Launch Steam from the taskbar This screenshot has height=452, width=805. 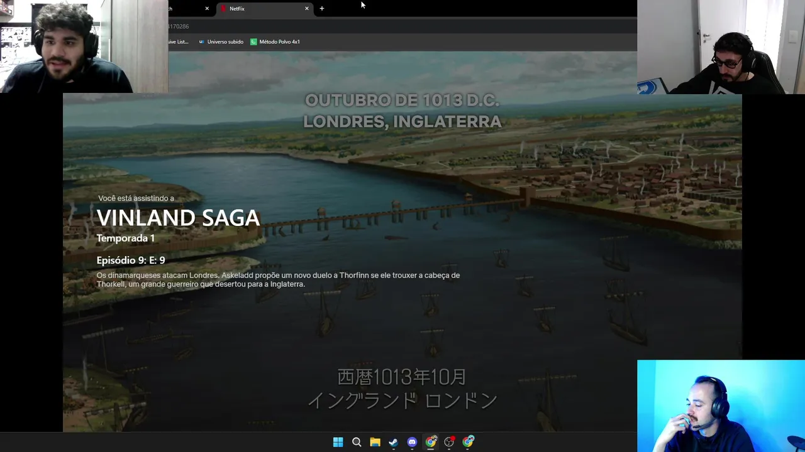(393, 442)
